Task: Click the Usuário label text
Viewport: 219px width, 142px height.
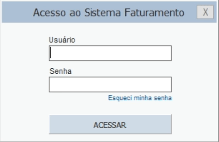Action: click(x=62, y=40)
